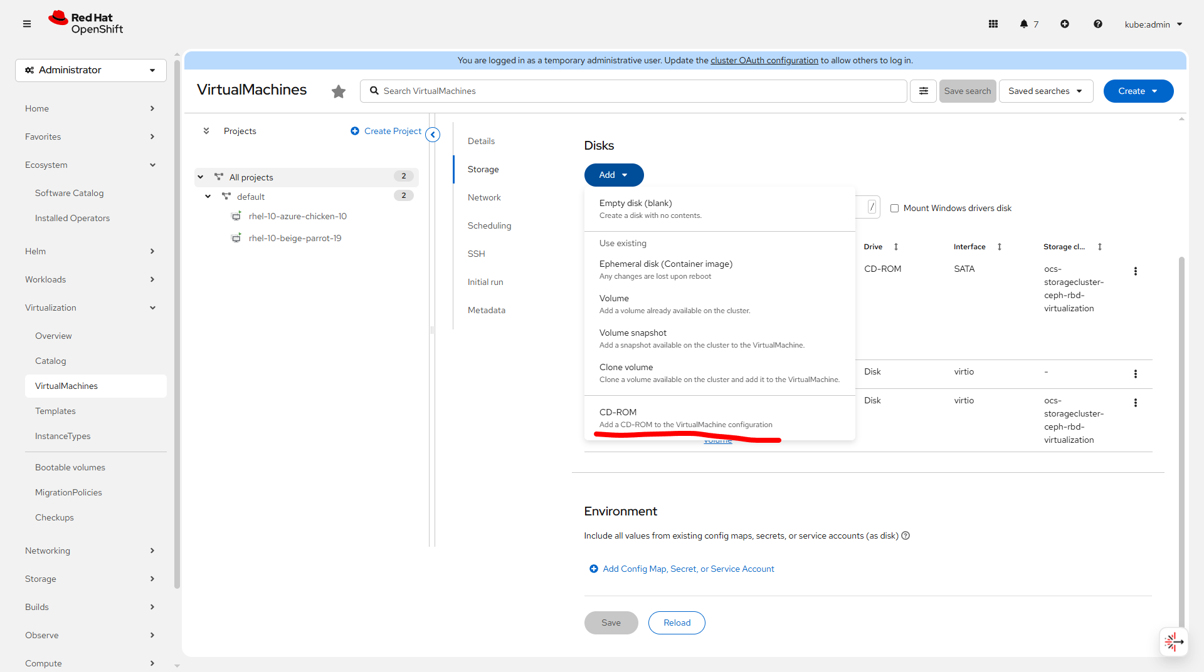This screenshot has width=1204, height=672.
Task: Switch to the Scheduling tab
Action: (x=489, y=225)
